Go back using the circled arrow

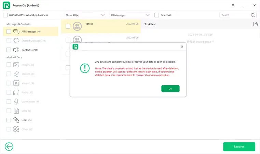pyautogui.click(x=9, y=147)
